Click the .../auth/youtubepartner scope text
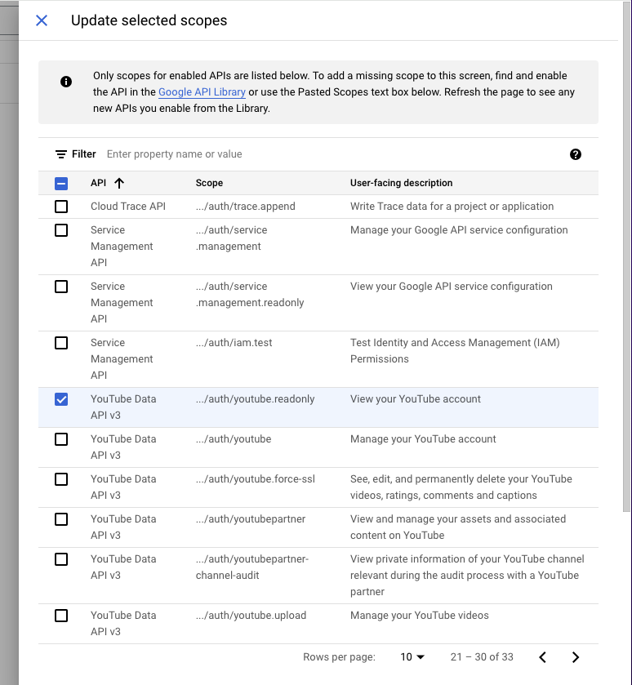 coord(251,519)
